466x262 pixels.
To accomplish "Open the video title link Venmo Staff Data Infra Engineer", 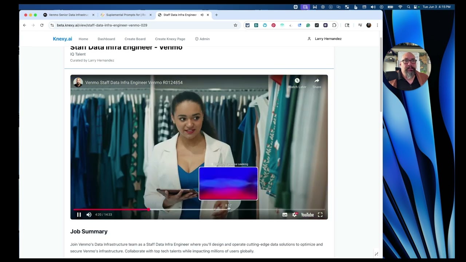I will coord(134,83).
